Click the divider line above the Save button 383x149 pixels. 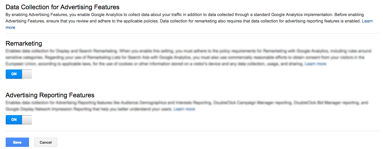192,131
